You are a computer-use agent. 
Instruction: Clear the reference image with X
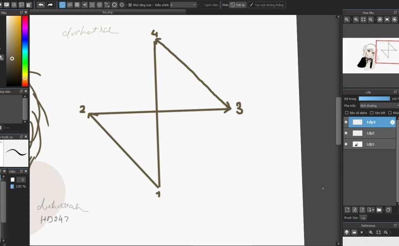362,232
